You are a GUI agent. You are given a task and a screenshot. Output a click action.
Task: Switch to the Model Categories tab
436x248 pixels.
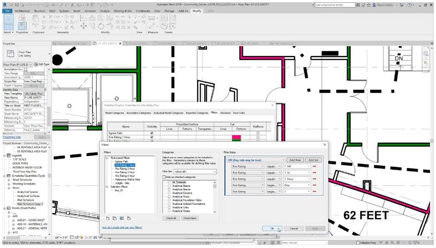114,113
